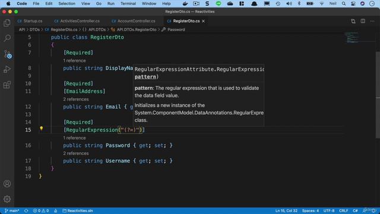Click the vertical editor scrollbar
This screenshot has width=380, height=214.
click(378, 95)
